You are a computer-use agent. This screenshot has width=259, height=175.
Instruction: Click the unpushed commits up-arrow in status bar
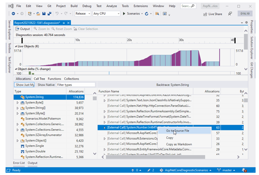coord(133,170)
